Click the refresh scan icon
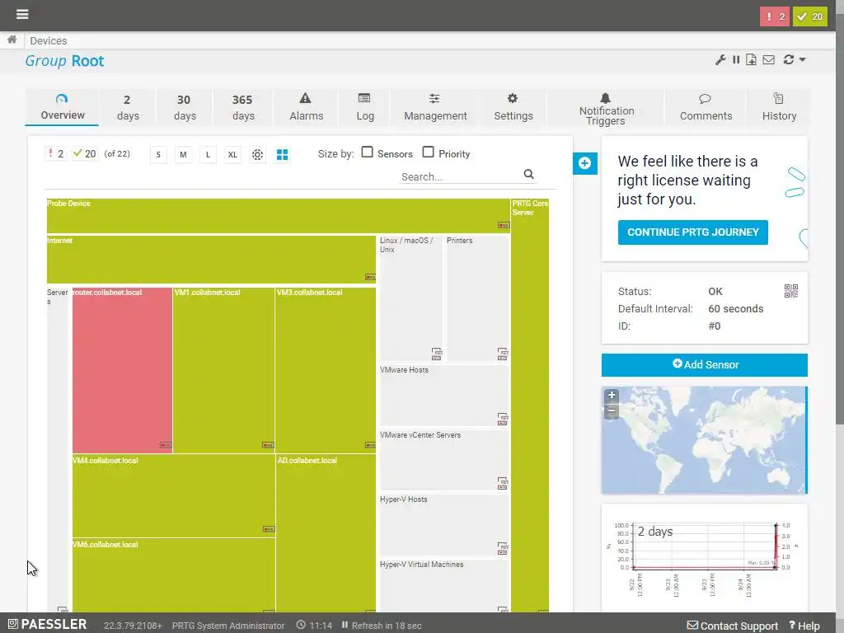 [x=789, y=59]
